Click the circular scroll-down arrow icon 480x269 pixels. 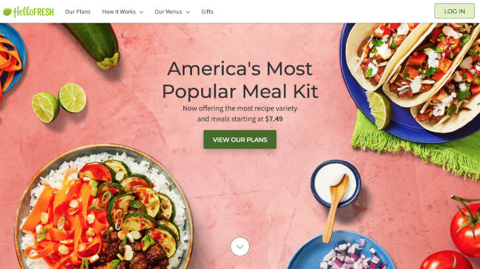click(240, 247)
